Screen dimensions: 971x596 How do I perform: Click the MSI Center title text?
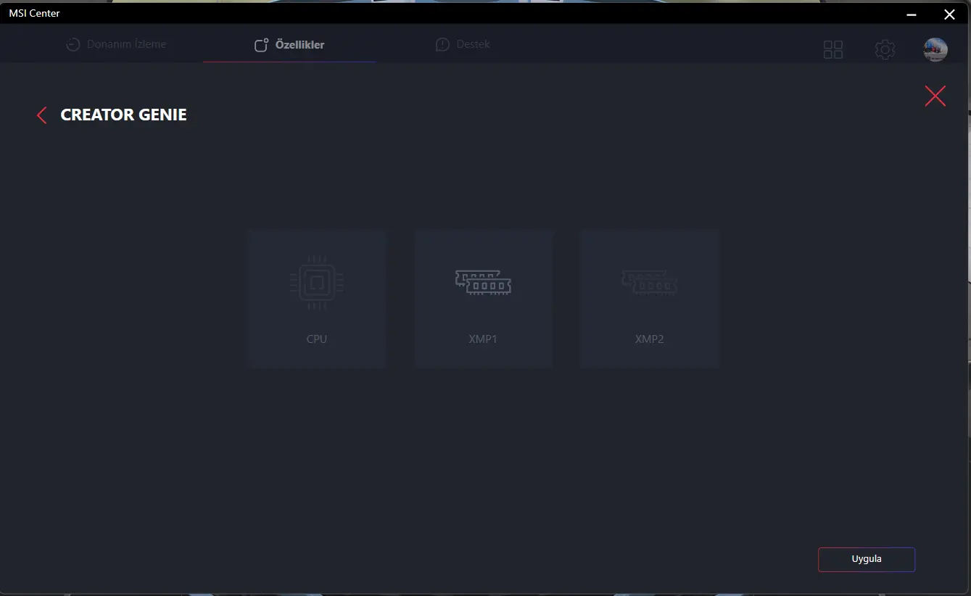[34, 13]
